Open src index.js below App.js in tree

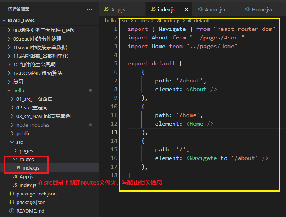[28, 185]
